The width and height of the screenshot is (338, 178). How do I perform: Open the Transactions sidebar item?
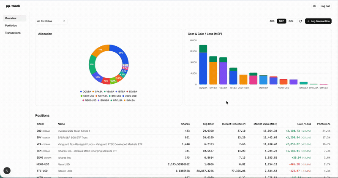[15, 33]
